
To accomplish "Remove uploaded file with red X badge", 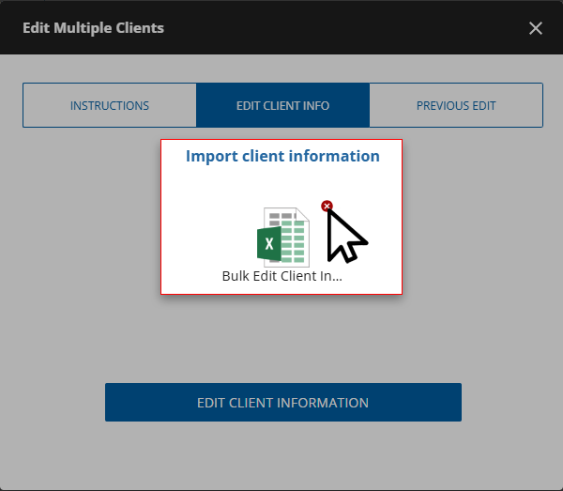I will tap(327, 206).
